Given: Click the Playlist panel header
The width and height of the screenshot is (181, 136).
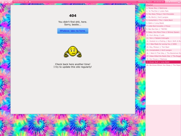Looking at the screenshot, I should point(163,5).
